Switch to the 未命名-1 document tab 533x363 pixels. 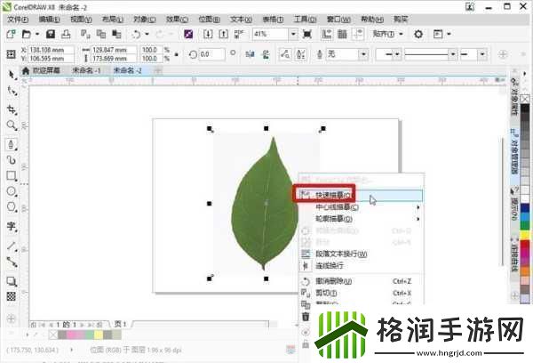[x=86, y=71]
